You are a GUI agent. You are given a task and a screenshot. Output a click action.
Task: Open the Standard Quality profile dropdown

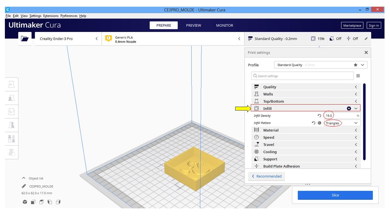[x=321, y=65]
